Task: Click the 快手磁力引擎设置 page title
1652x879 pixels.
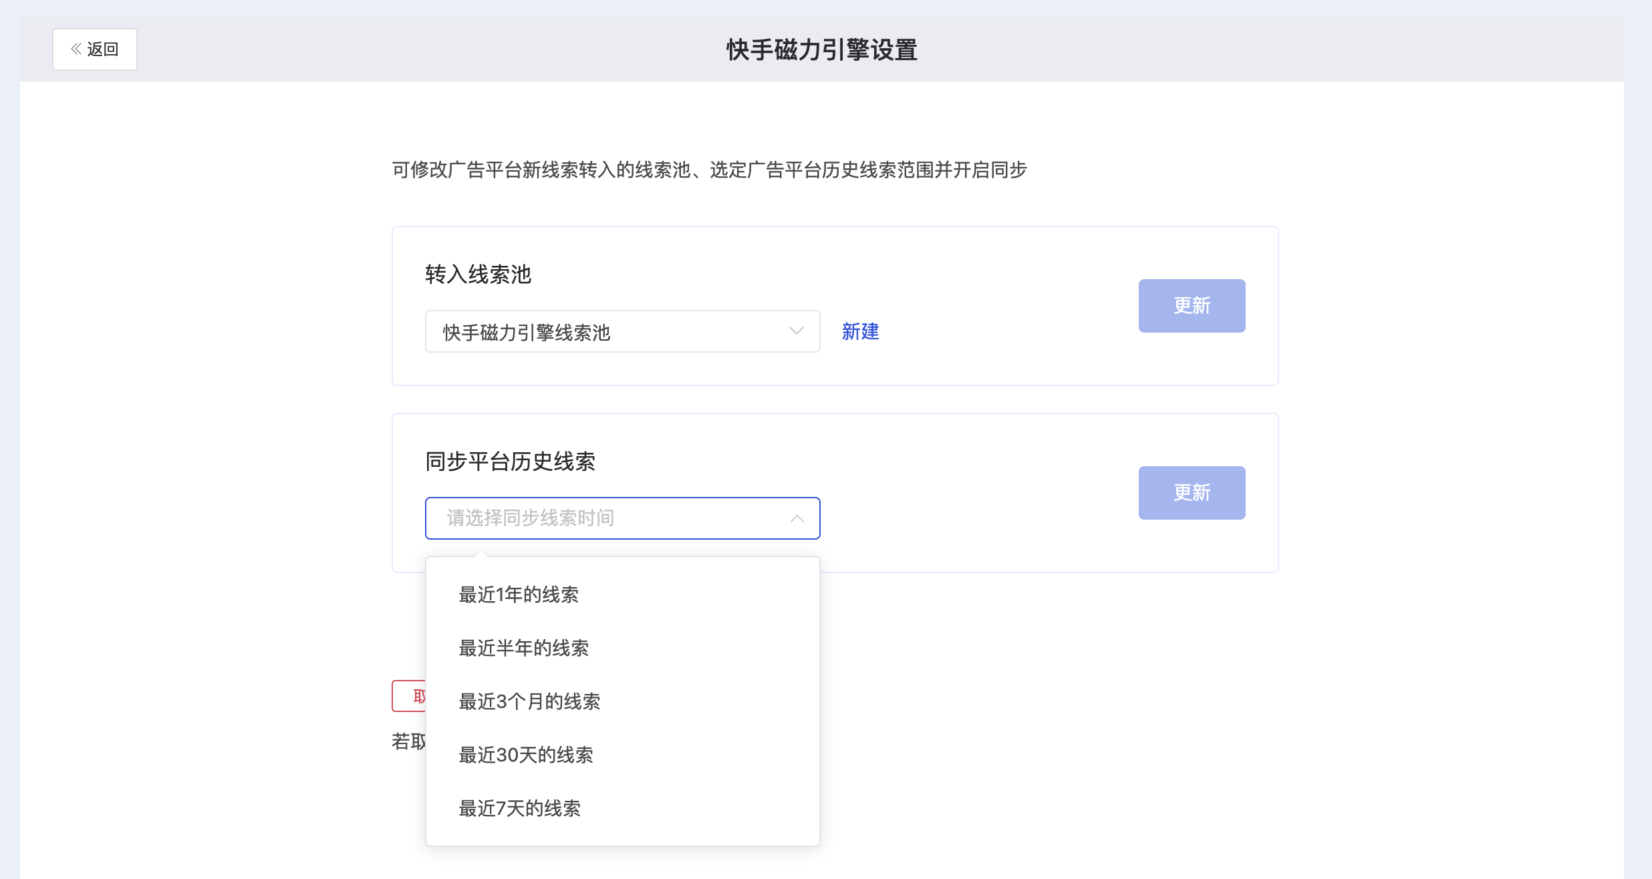Action: (822, 50)
